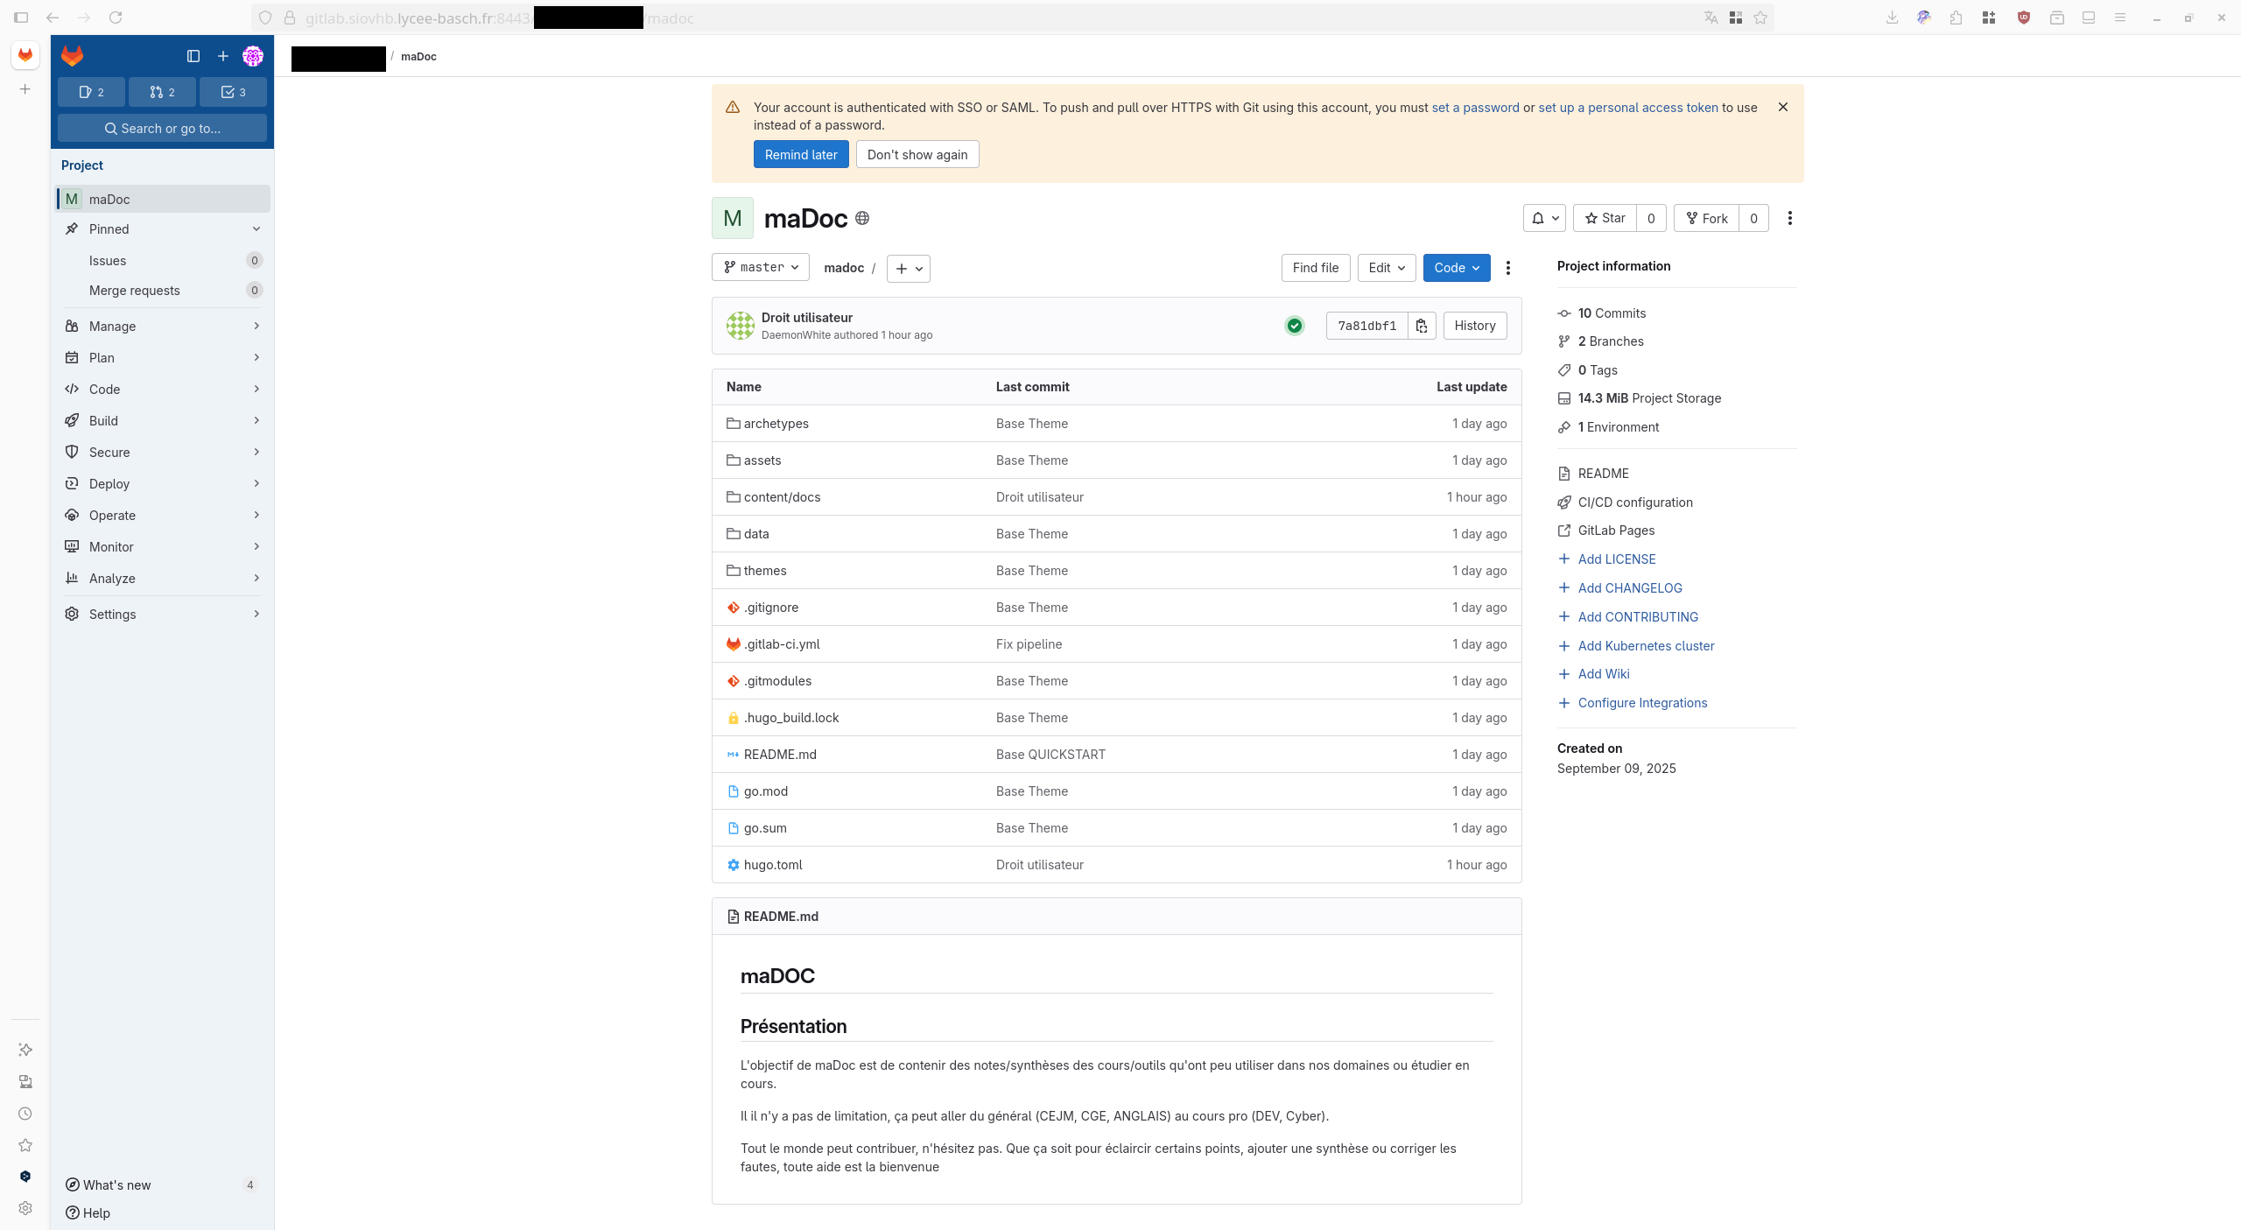
Task: Open the to-do list counter showing 3
Action: click(233, 92)
